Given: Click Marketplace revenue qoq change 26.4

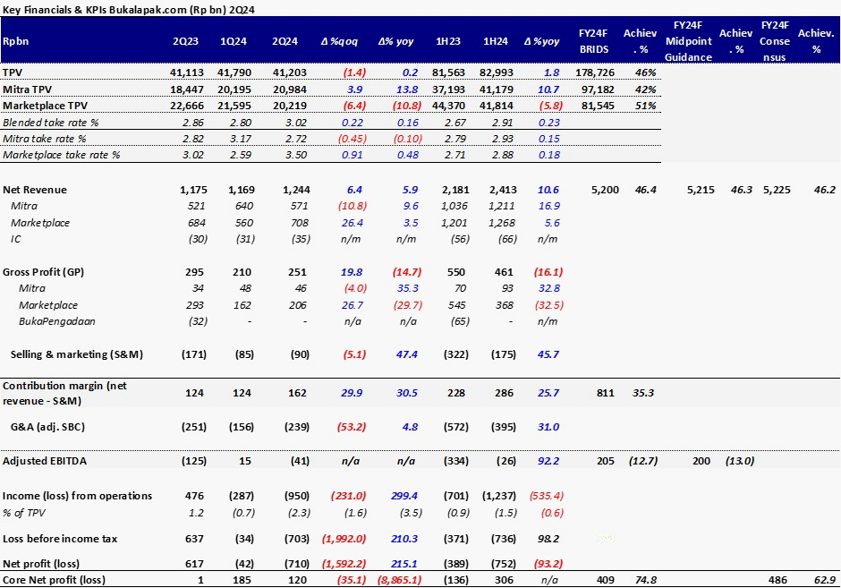Looking at the screenshot, I should click(353, 223).
